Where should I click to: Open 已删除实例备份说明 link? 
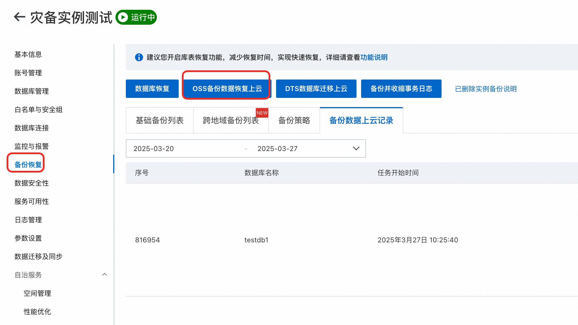[x=485, y=89]
